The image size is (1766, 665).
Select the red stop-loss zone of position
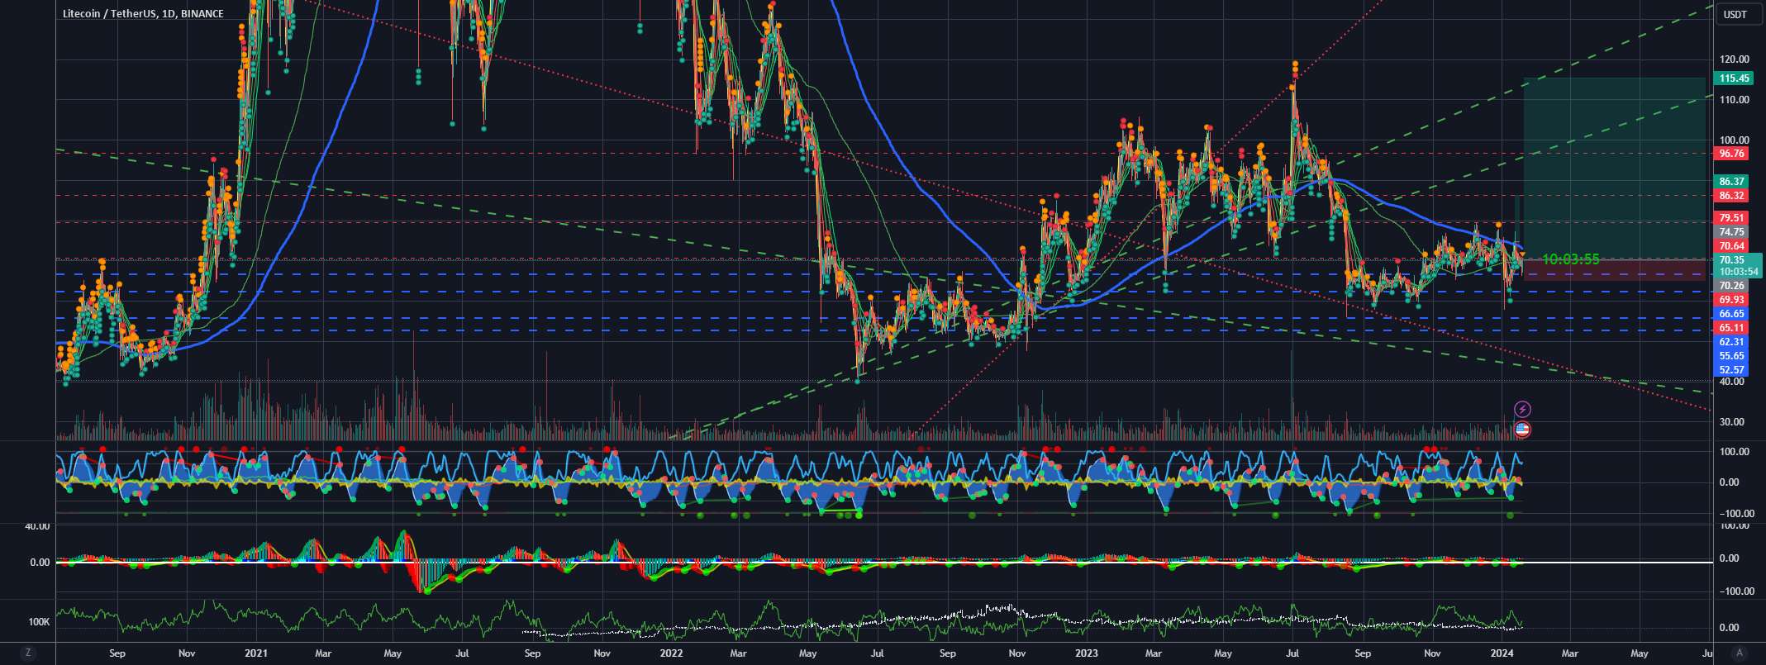coord(1614,270)
